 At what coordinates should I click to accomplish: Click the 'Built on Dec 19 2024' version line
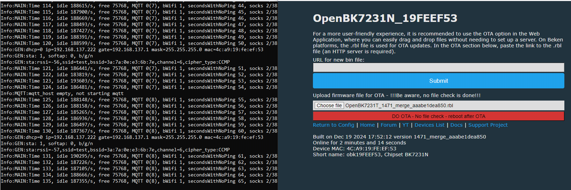pyautogui.click(x=399, y=137)
